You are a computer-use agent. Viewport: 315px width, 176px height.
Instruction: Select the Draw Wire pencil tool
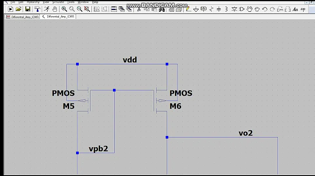coord(188,9)
